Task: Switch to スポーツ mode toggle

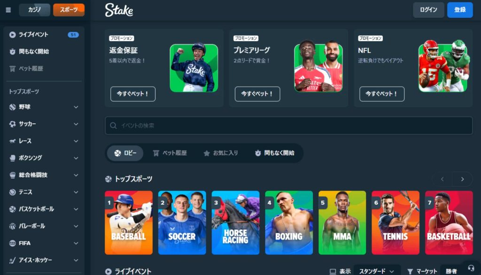Action: (x=69, y=10)
